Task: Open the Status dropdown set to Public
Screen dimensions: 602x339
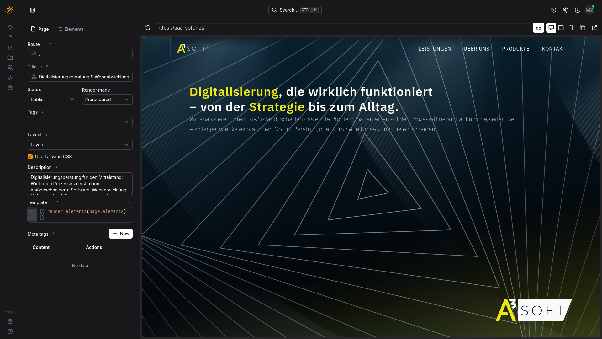Action: [x=53, y=100]
